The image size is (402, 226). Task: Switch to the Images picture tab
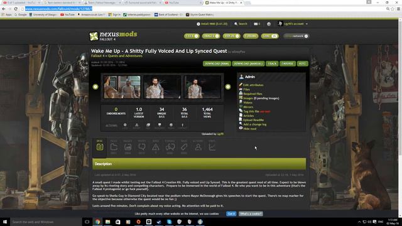tap(128, 147)
